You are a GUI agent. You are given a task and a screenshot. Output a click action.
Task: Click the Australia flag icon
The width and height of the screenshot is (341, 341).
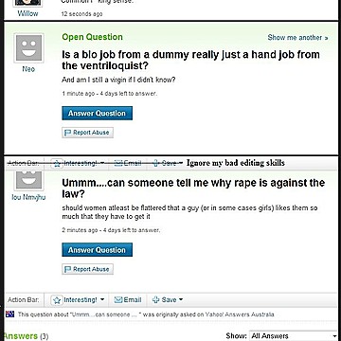pyautogui.click(x=10, y=314)
